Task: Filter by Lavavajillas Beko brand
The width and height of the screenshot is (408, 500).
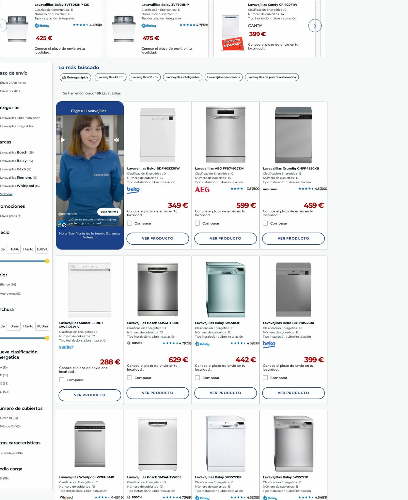Action: 16,169
